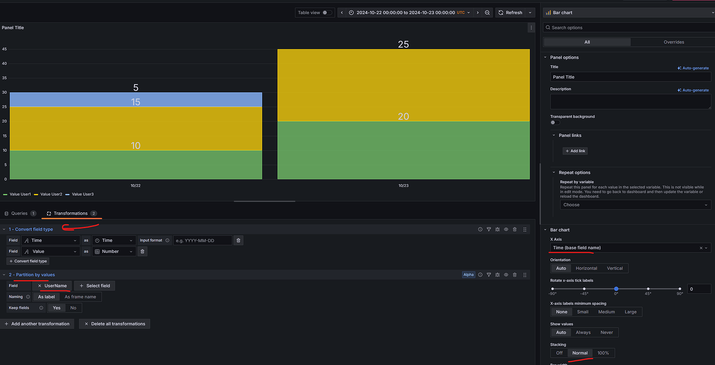Click Add another transformation
This screenshot has height=365, width=715.
point(37,323)
